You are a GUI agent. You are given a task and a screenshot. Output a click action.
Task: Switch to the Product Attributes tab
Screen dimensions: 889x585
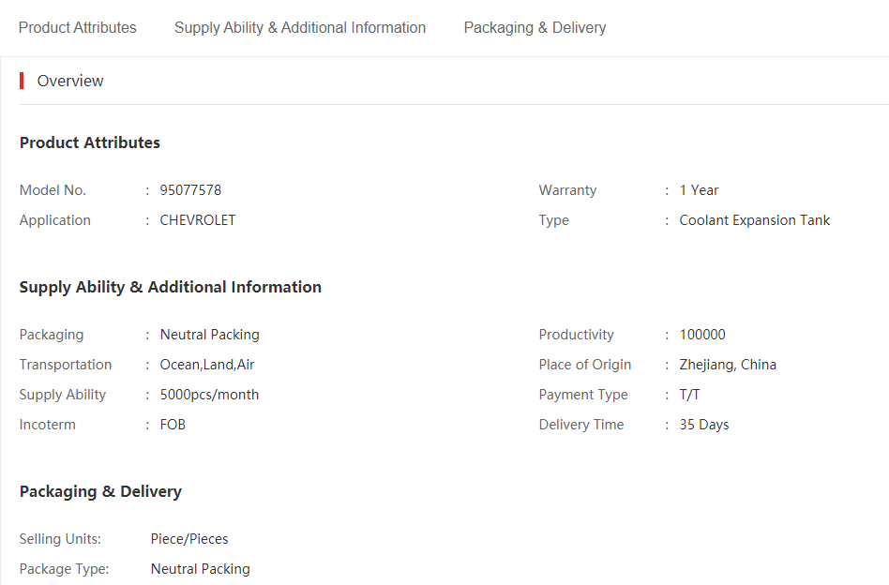[x=77, y=27]
